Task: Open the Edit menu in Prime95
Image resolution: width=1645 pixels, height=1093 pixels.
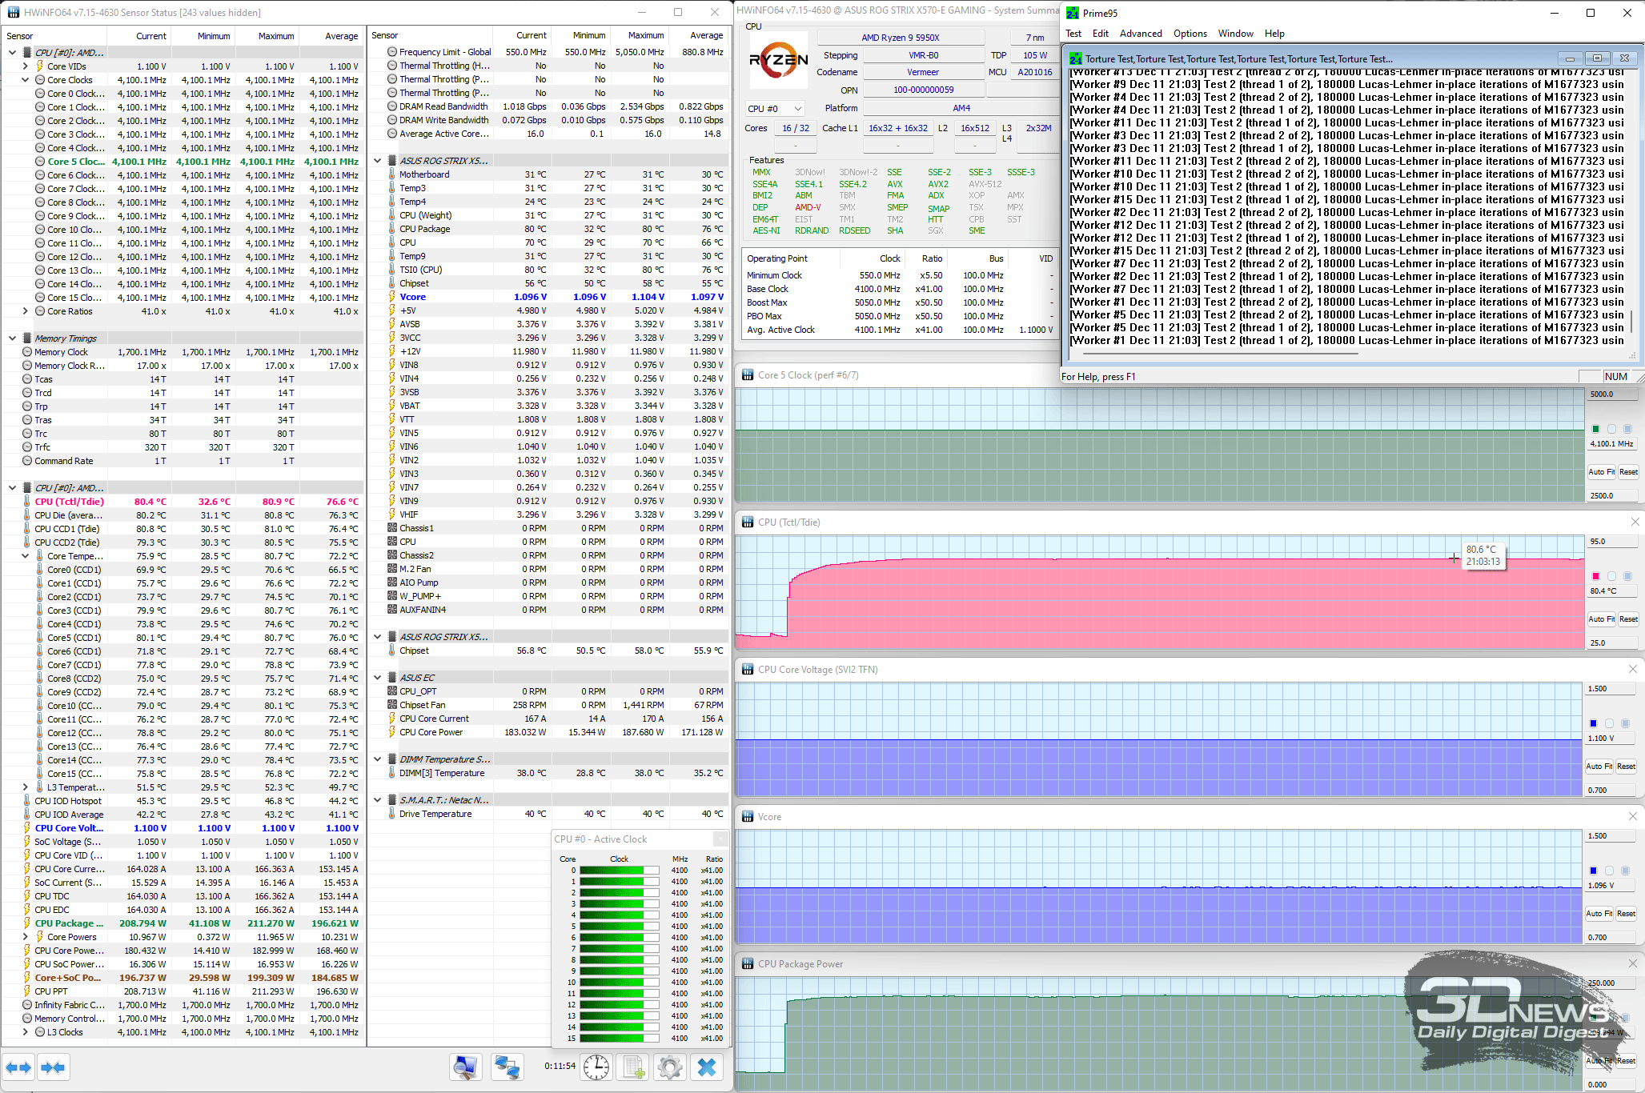Action: tap(1101, 34)
